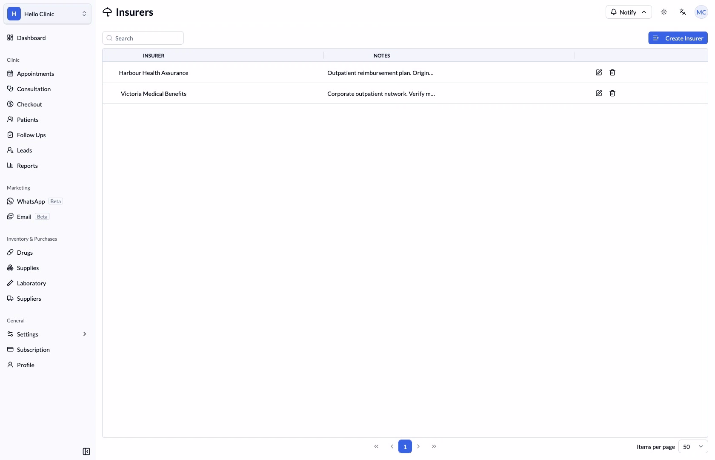Delete Harbour Health Assurance row
Screen dimensions: 715x460
click(612, 72)
